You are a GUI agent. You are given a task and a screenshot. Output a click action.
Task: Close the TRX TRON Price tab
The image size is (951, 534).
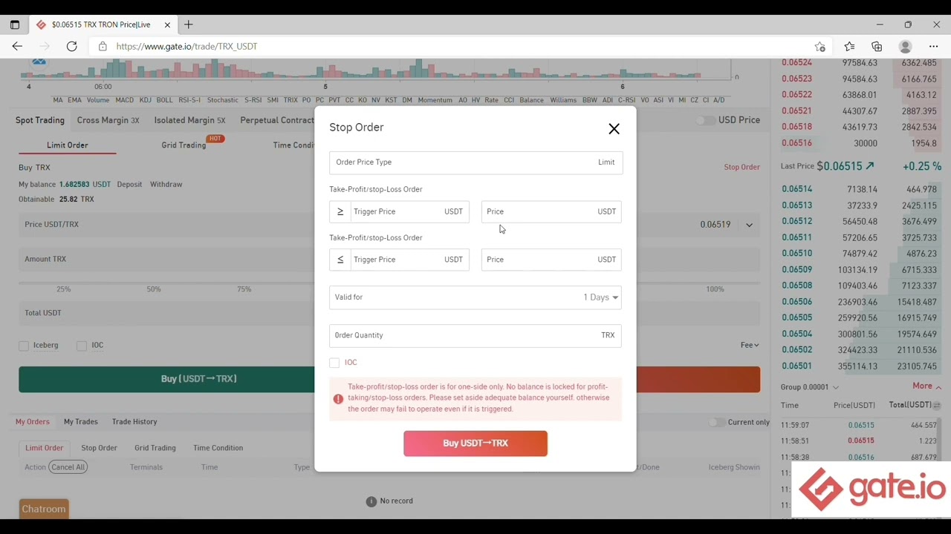click(x=167, y=24)
